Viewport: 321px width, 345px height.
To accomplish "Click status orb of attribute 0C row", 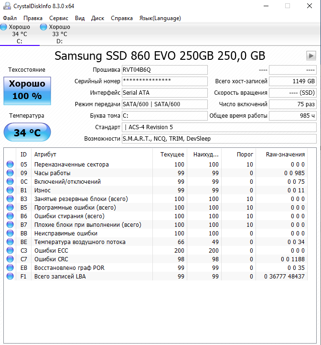I will (x=10, y=181).
